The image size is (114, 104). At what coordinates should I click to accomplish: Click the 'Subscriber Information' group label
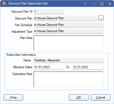tap(21, 55)
